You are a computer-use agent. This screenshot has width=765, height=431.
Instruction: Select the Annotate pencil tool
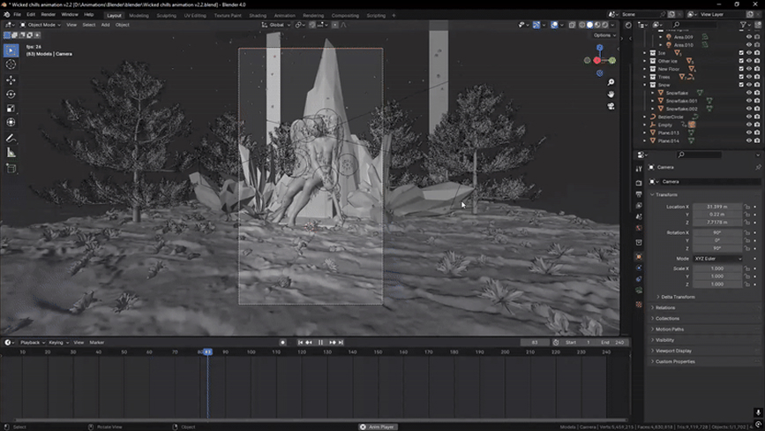pyautogui.click(x=11, y=138)
